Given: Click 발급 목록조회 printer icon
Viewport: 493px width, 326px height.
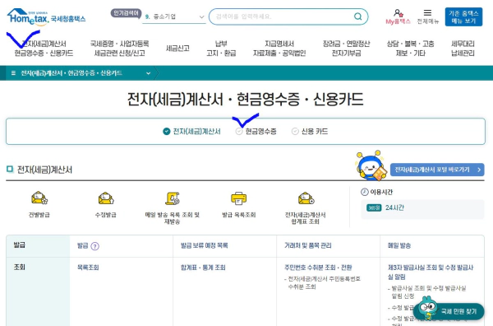Looking at the screenshot, I should (238, 198).
